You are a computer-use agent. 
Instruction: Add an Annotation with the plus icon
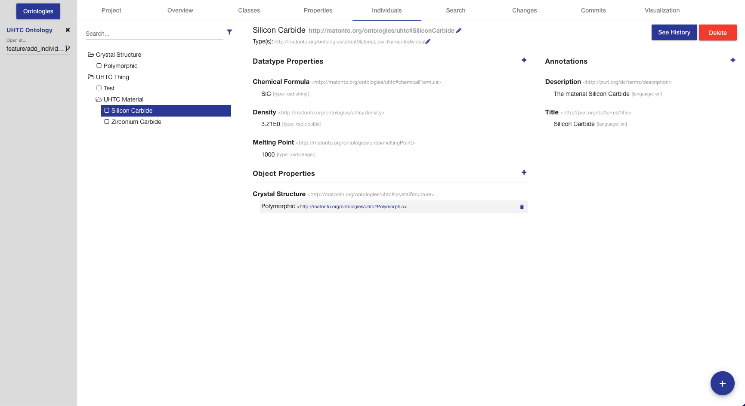[733, 60]
